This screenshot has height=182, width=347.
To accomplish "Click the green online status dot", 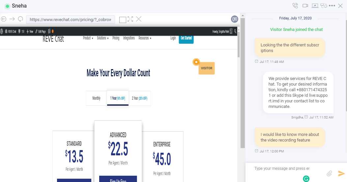I will (7, 6).
